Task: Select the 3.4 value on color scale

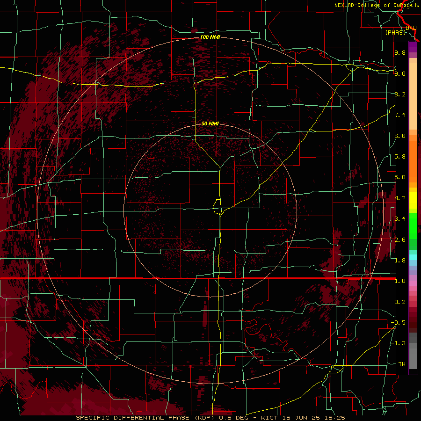Action: (400, 219)
